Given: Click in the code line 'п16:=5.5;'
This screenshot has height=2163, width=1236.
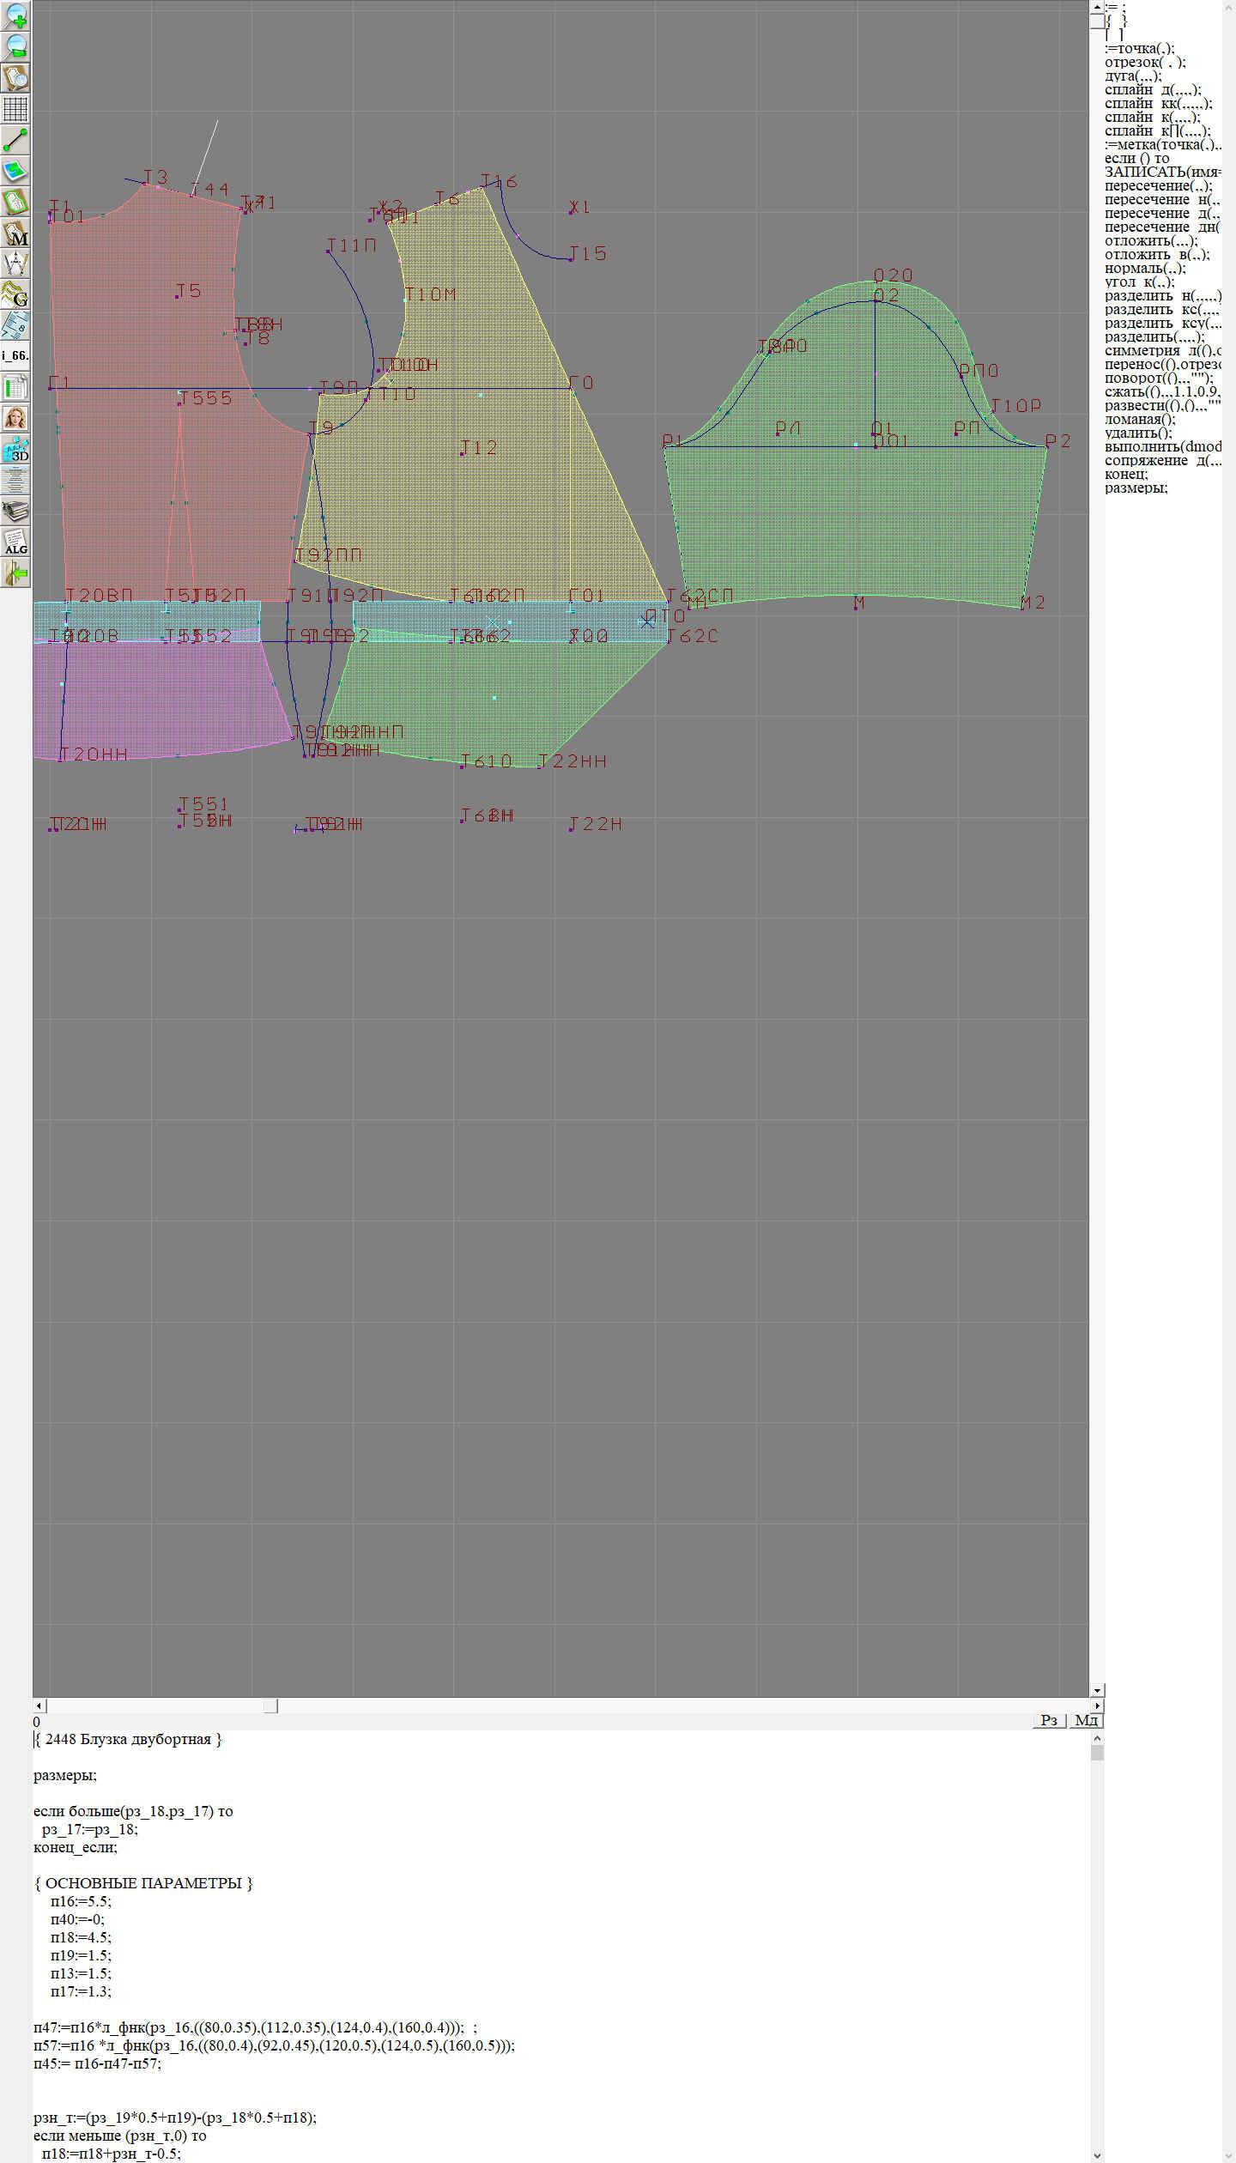Looking at the screenshot, I should pos(80,1901).
